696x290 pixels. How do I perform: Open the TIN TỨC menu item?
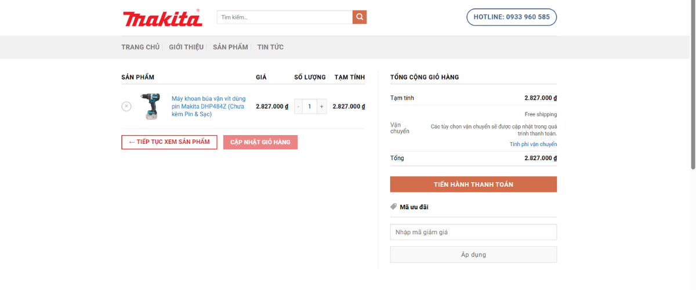pos(270,47)
